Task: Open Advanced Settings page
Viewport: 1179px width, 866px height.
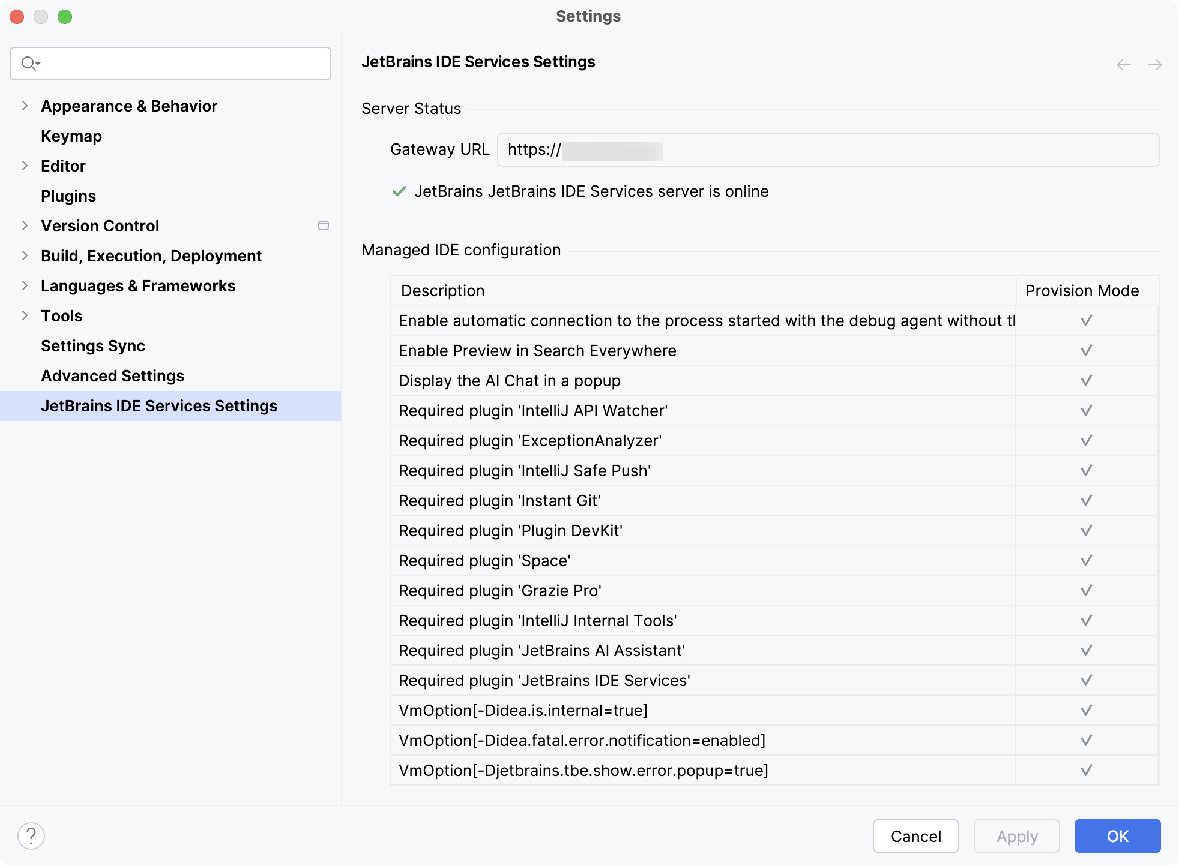Action: [112, 376]
